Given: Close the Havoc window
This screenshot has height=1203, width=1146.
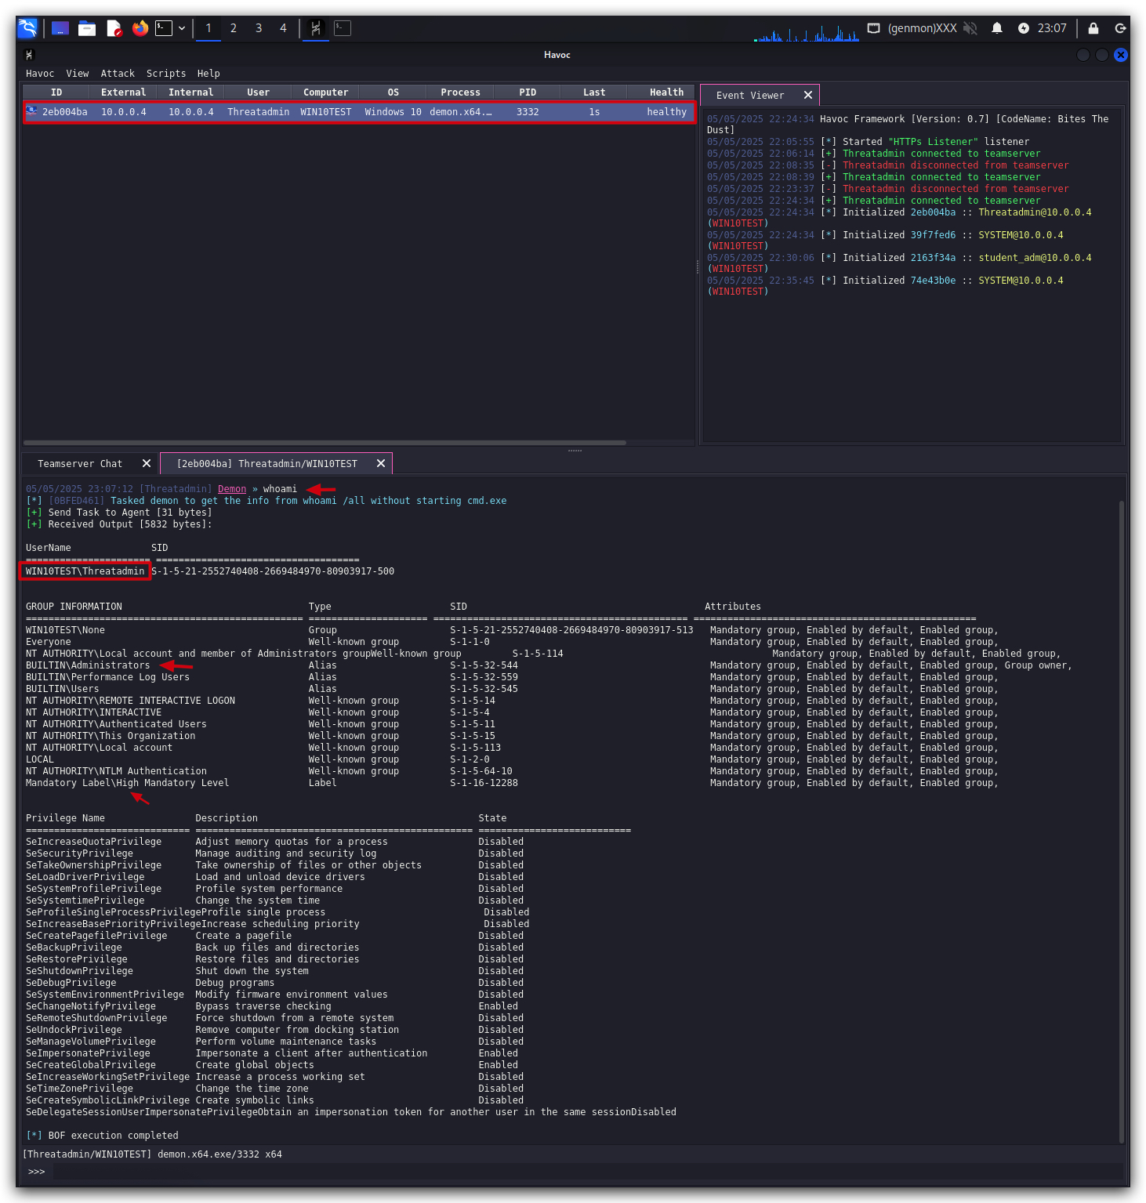Looking at the screenshot, I should tap(1121, 55).
